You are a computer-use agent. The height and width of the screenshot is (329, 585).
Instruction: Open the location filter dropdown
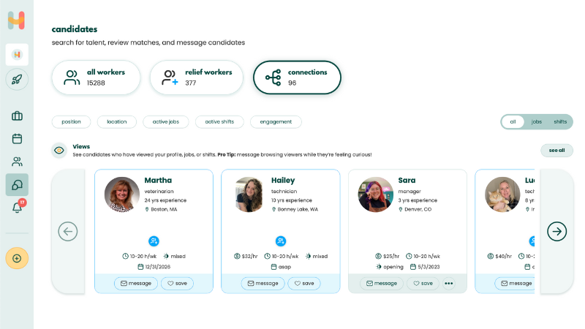coord(117,122)
